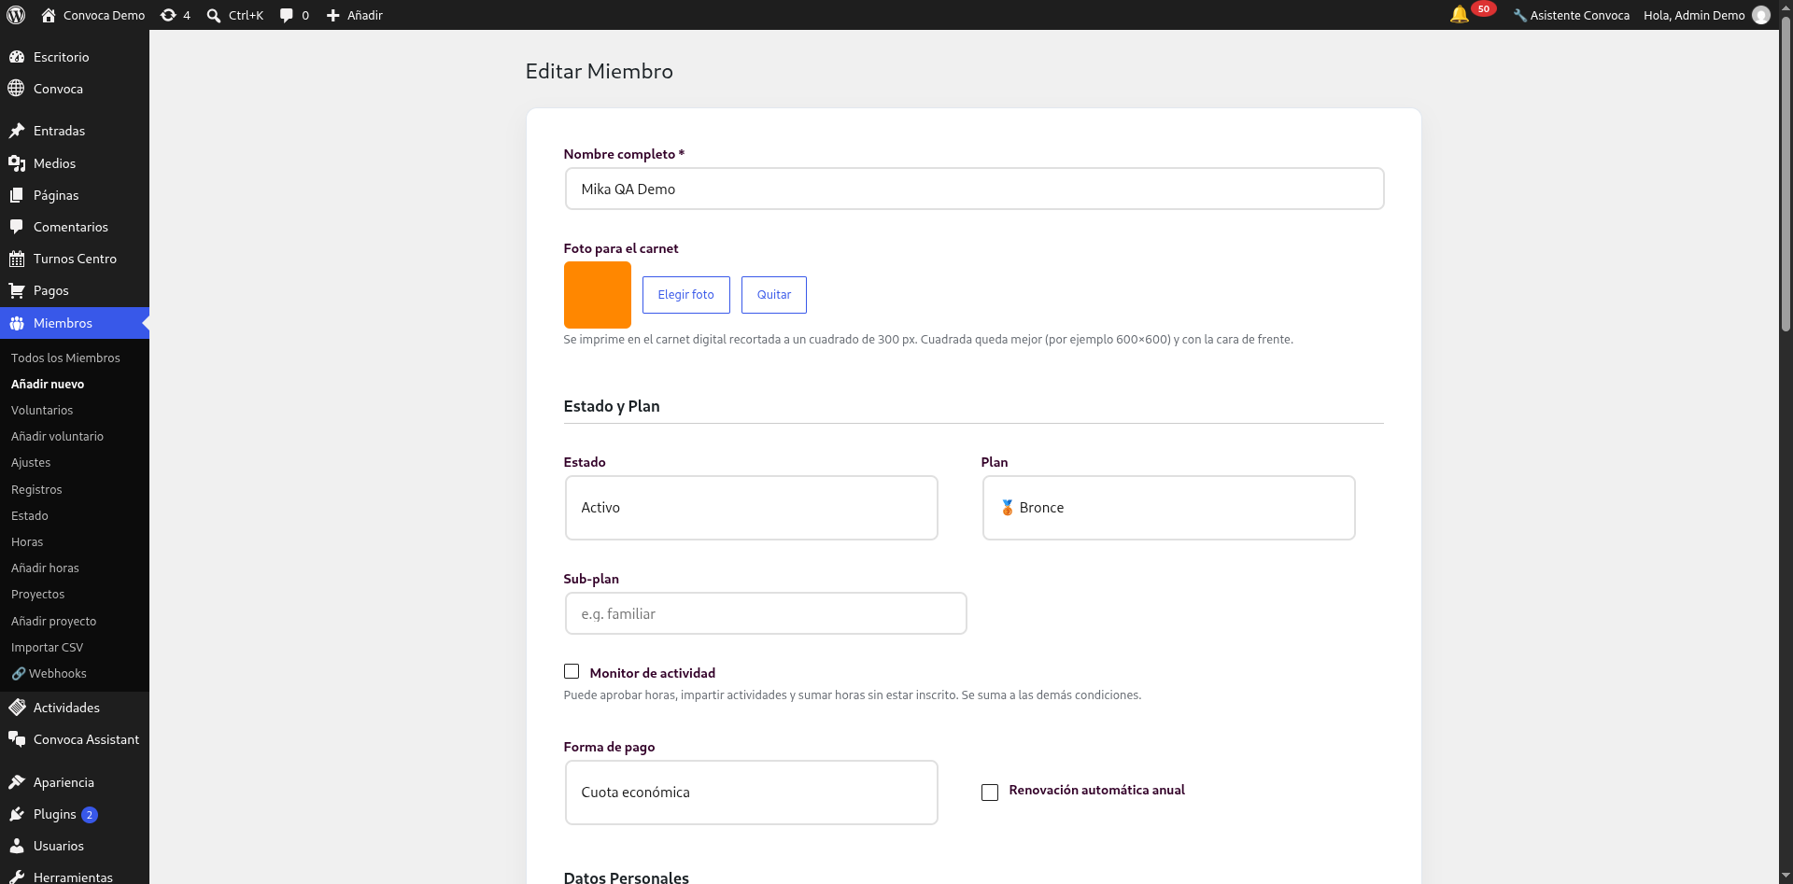Check Renovación automática anual
The width and height of the screenshot is (1793, 884).
click(990, 792)
